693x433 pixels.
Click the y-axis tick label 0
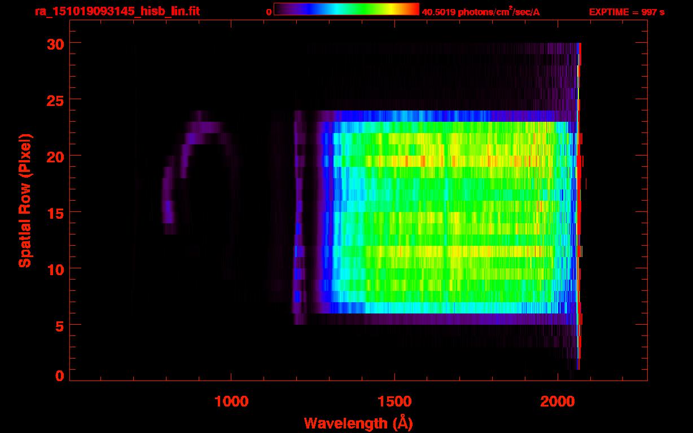59,375
